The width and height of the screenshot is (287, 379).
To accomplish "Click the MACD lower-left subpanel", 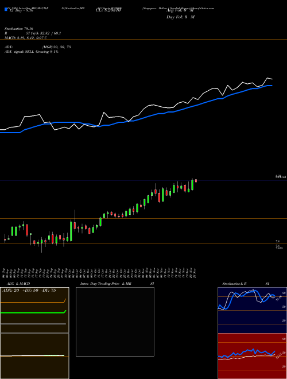I will [34, 356].
